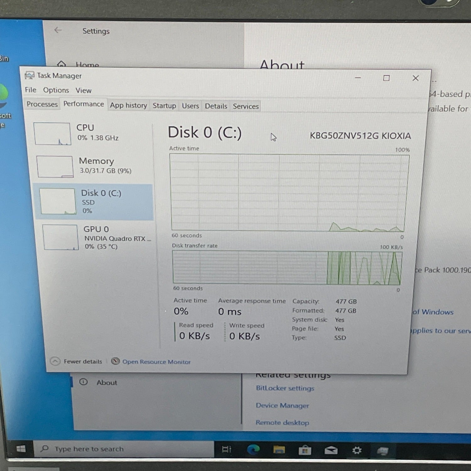This screenshot has height=471, width=471.
Task: Open File Explorer from the taskbar
Action: (x=279, y=450)
